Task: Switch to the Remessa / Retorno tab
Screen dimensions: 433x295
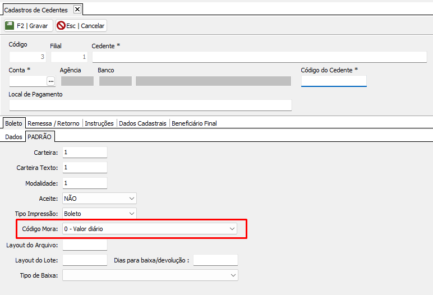Action: [x=54, y=123]
